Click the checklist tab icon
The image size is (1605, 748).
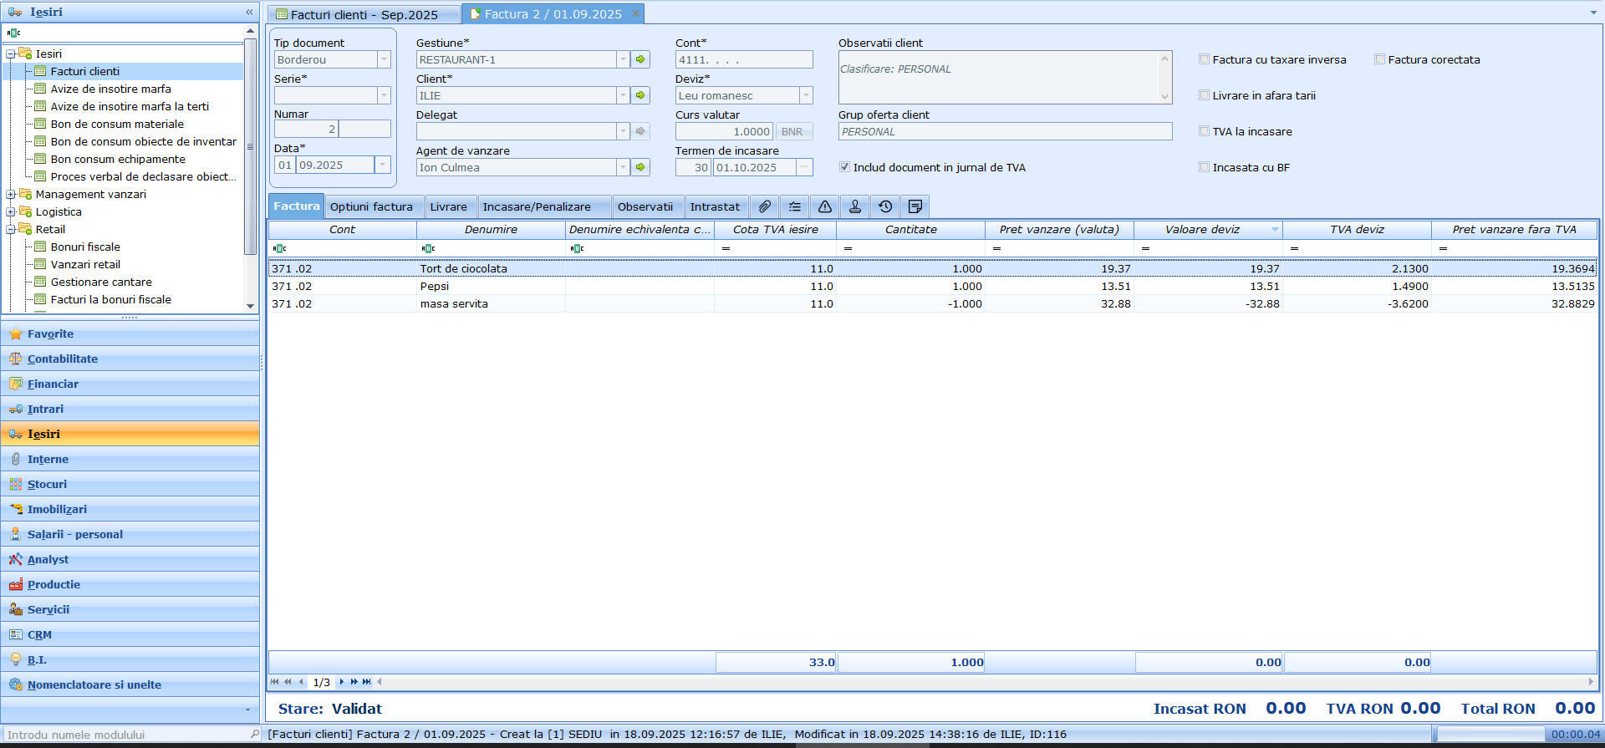pos(794,206)
